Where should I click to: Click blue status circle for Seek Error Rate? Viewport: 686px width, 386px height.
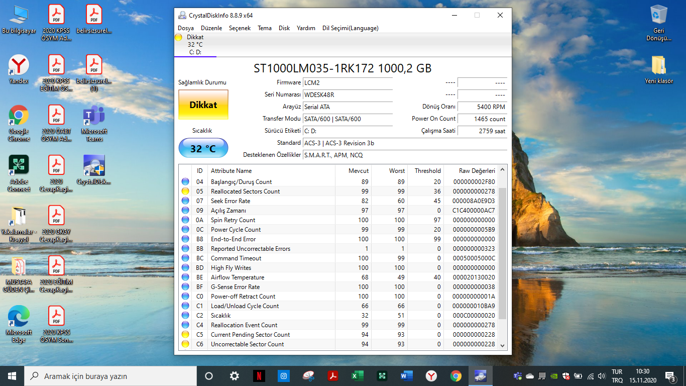tap(185, 201)
